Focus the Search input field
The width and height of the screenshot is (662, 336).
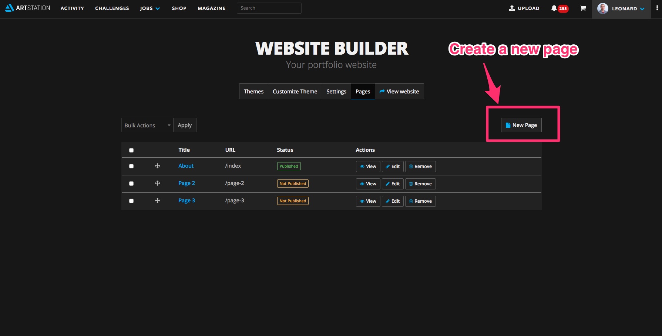click(269, 8)
